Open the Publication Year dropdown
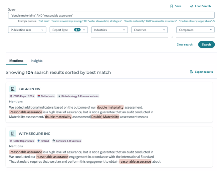Image resolution: width=223 pixels, height=171 pixels. [x=27, y=30]
